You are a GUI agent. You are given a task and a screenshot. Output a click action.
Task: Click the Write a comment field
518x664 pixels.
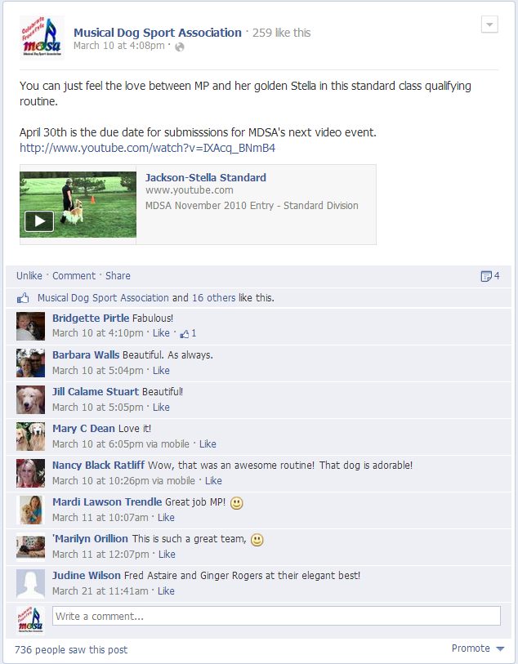pos(276,616)
